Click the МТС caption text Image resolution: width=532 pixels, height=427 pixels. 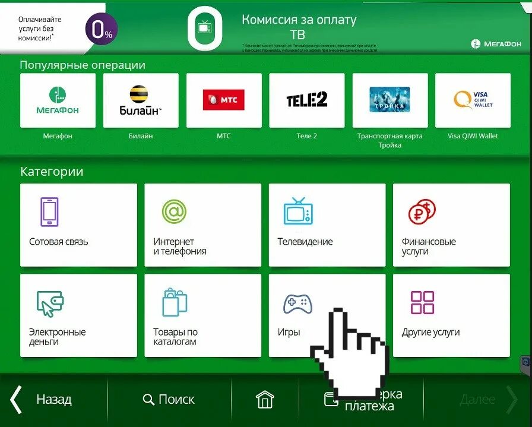coord(224,136)
